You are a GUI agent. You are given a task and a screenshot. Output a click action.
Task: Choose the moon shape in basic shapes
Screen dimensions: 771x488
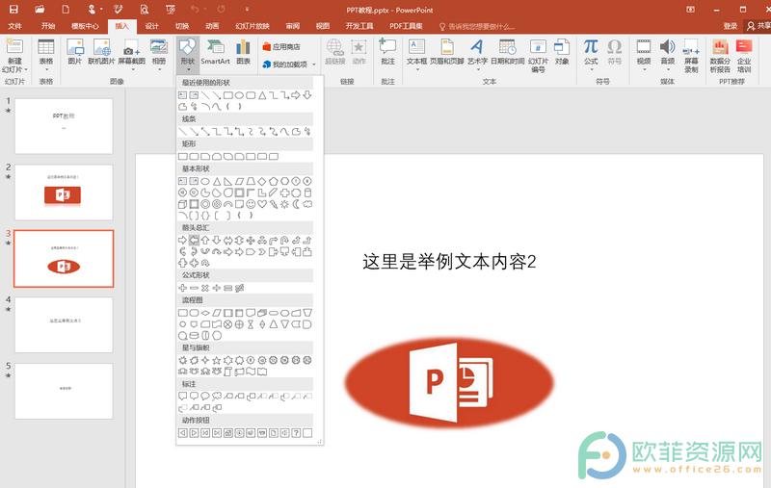click(296, 204)
